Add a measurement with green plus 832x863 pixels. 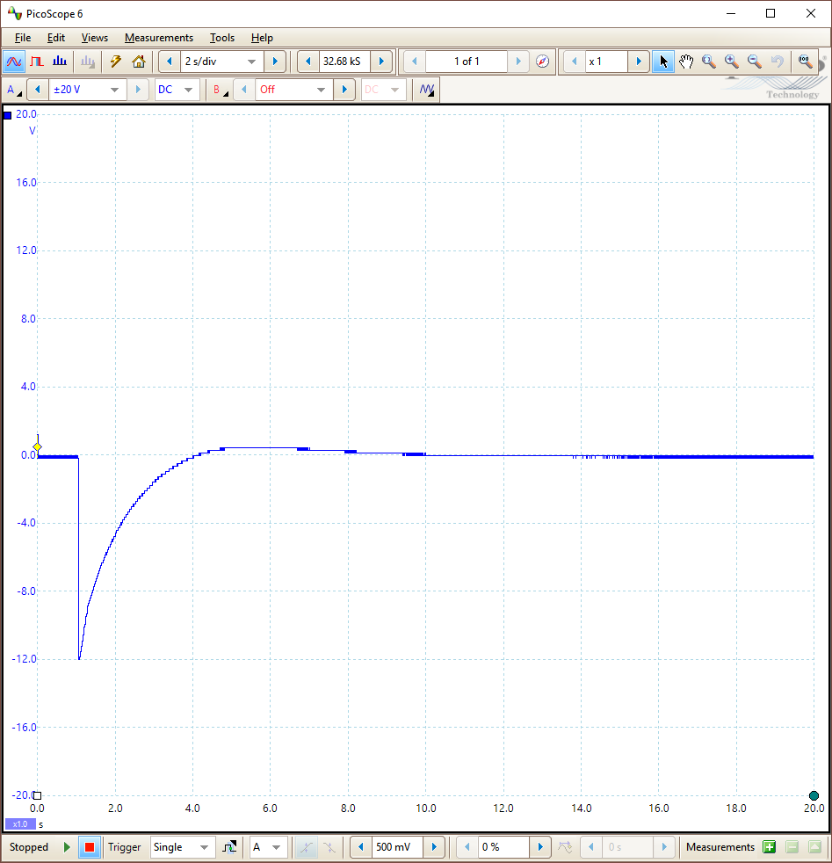point(770,846)
